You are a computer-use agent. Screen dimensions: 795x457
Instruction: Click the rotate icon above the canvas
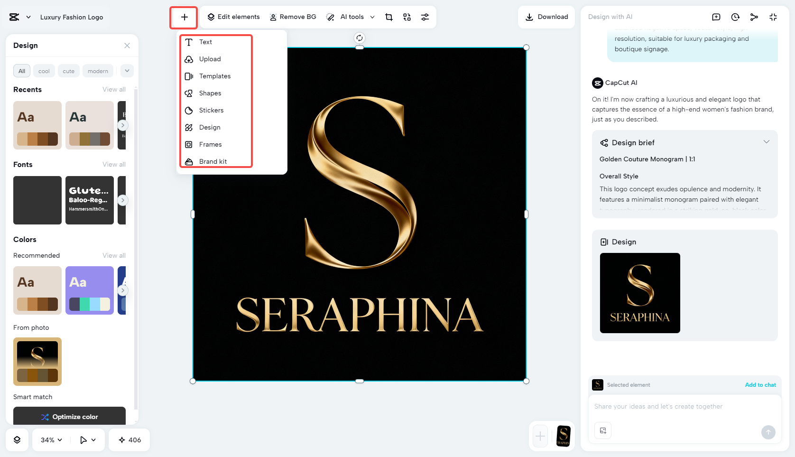pyautogui.click(x=360, y=38)
